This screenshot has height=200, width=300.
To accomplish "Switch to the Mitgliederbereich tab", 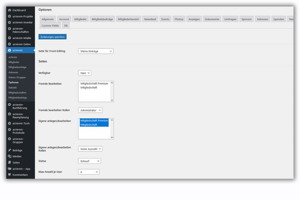I will (x=128, y=19).
